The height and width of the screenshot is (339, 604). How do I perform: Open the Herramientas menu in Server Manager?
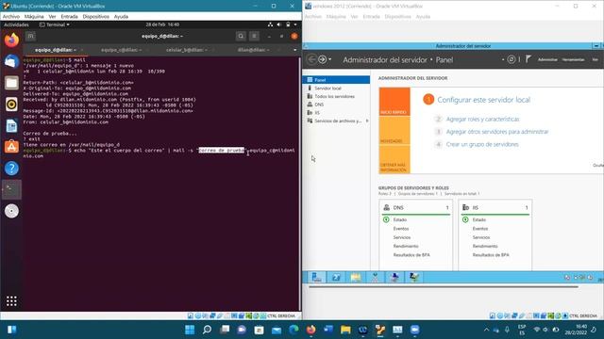click(x=573, y=59)
